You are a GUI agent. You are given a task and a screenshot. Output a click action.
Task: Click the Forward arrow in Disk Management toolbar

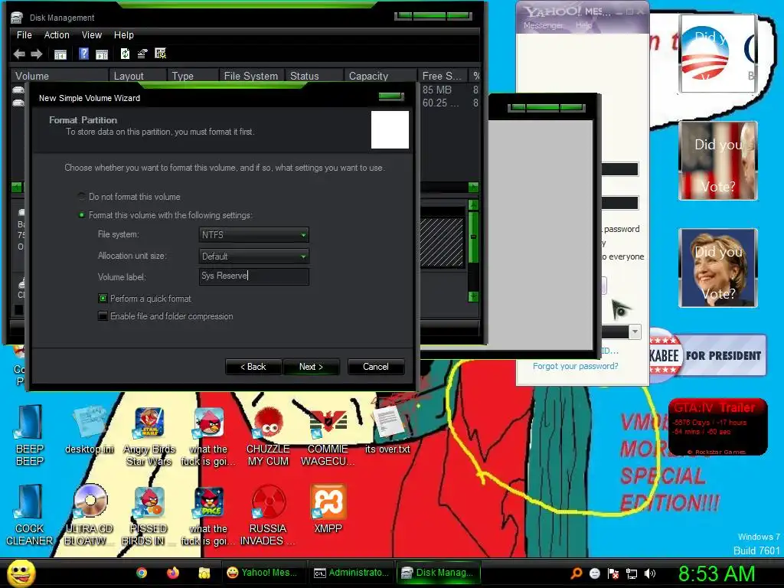click(x=37, y=54)
